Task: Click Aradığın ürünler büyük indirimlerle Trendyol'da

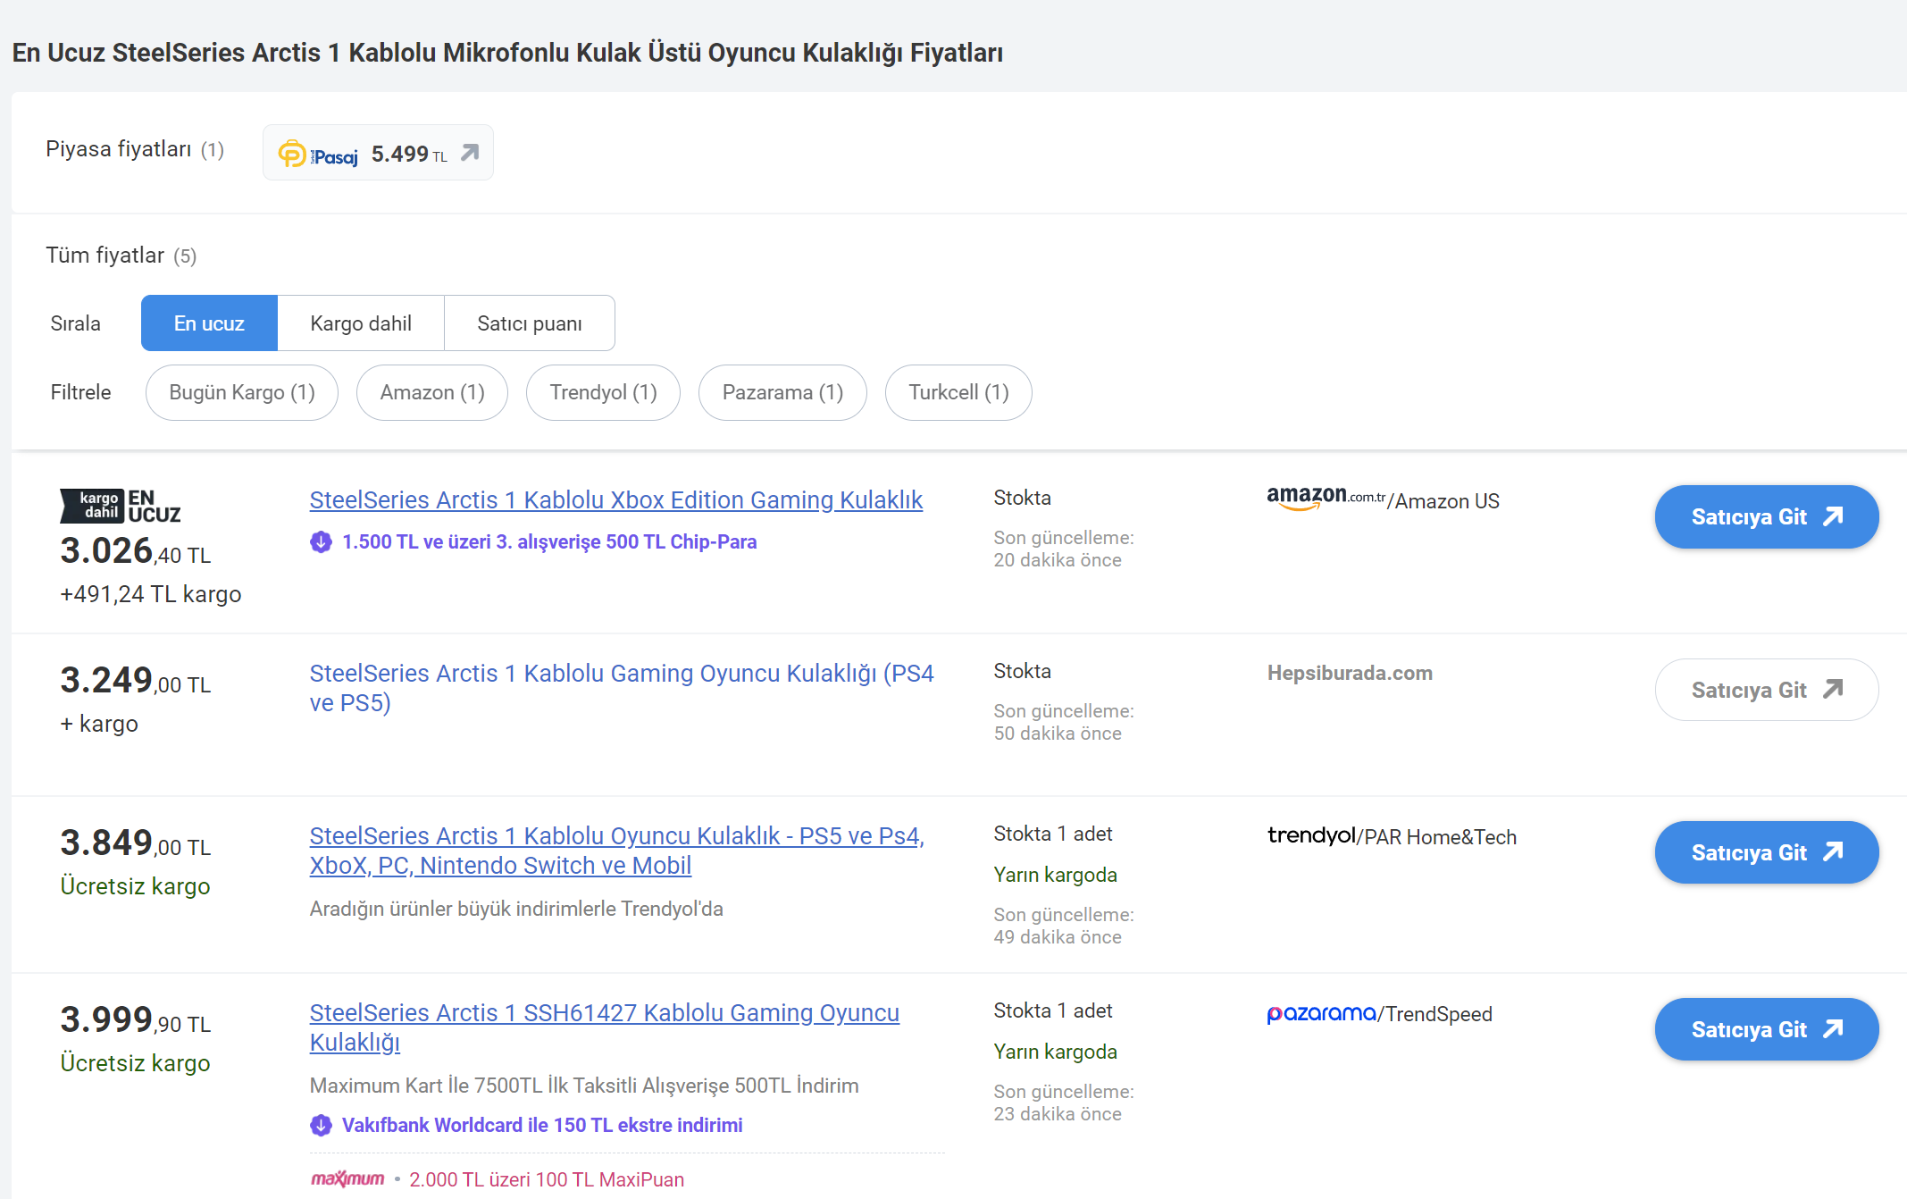Action: coord(516,909)
